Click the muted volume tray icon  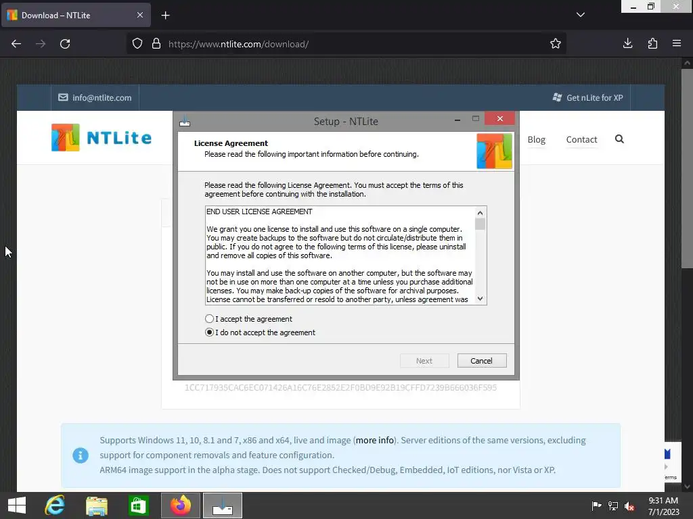(x=629, y=506)
